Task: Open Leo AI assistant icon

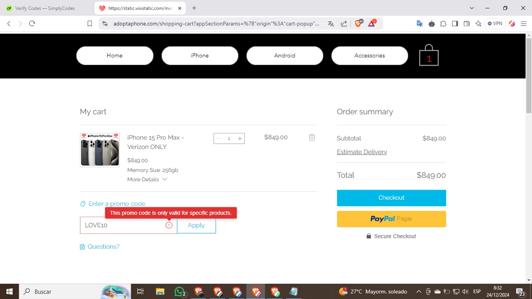Action: pyautogui.click(x=478, y=23)
